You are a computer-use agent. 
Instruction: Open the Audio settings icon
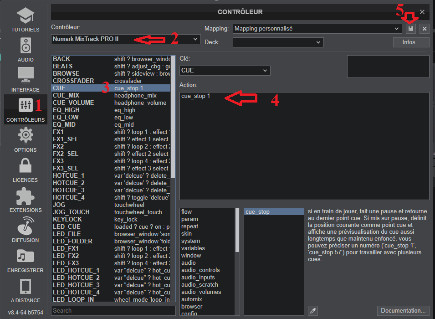tap(25, 46)
